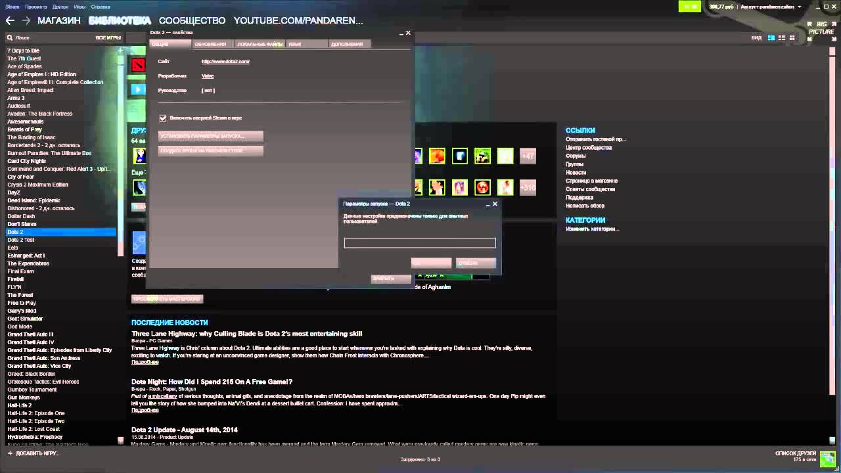Click the launch options text field

[x=420, y=243]
